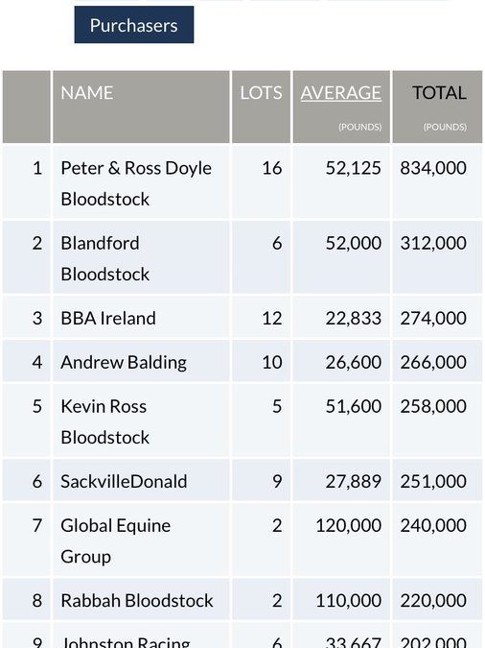Click rank number 1 cell

coord(37,168)
